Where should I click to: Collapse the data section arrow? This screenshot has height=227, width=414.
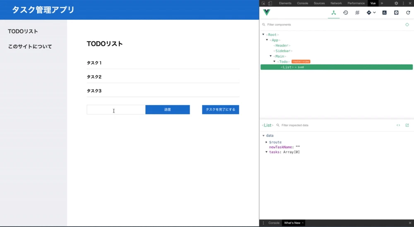tap(263, 136)
